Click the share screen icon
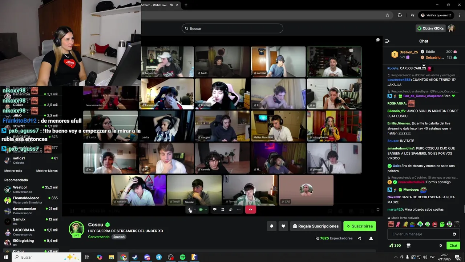Viewport: 465px width, 262px height. click(215, 210)
